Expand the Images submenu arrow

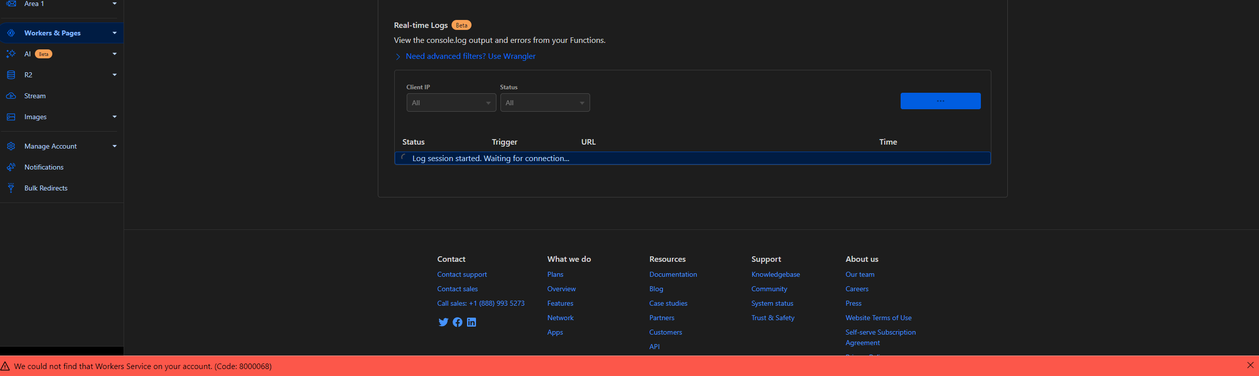(x=115, y=117)
